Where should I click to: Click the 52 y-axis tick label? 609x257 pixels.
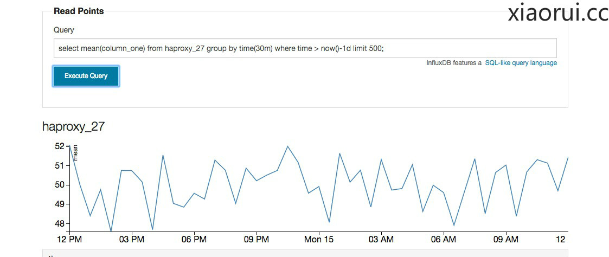pyautogui.click(x=59, y=146)
